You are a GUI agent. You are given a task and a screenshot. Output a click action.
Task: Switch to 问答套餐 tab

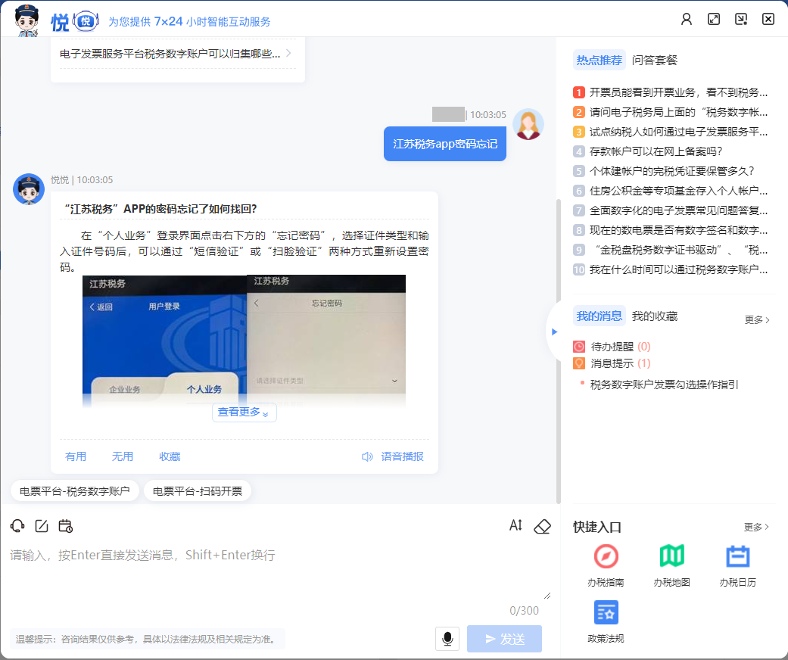pos(654,61)
